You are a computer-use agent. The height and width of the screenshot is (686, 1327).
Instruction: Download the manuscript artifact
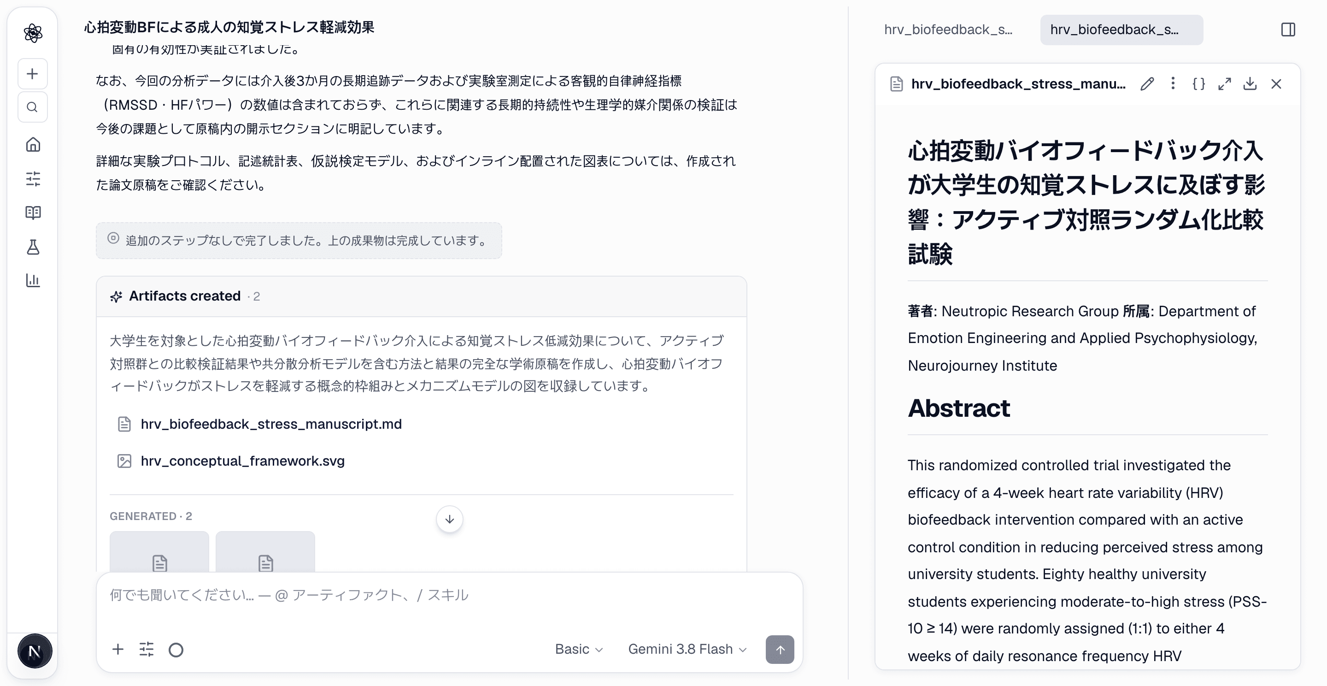coord(1250,83)
